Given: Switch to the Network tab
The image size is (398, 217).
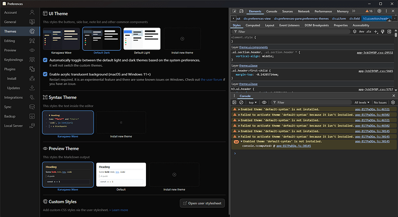Looking at the screenshot, I should 303,12.
